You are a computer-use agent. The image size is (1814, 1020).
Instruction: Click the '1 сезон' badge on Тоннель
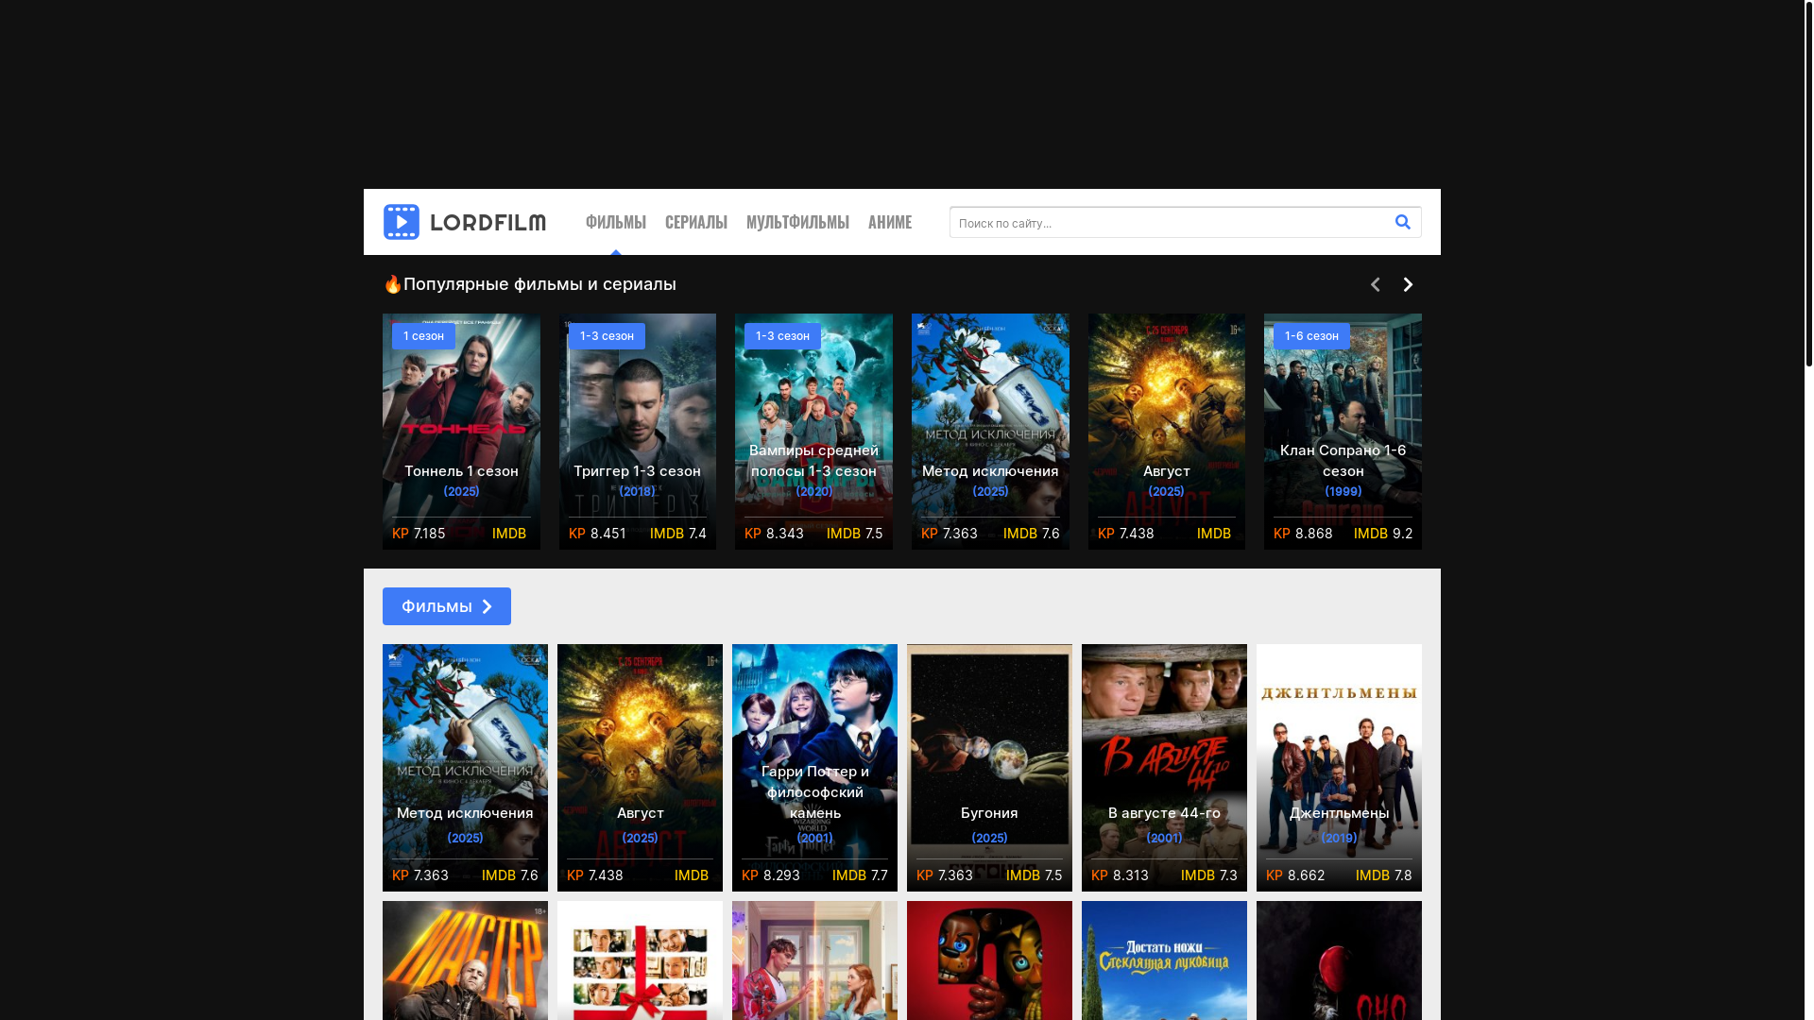pyautogui.click(x=423, y=336)
